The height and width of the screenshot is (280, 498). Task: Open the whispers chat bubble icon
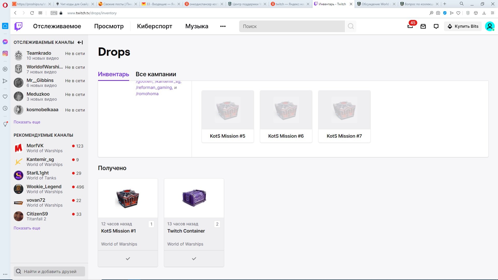tap(436, 26)
